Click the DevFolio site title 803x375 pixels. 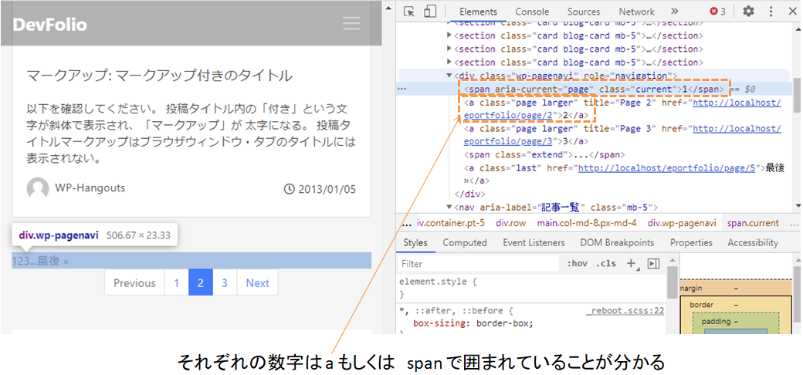pos(49,24)
